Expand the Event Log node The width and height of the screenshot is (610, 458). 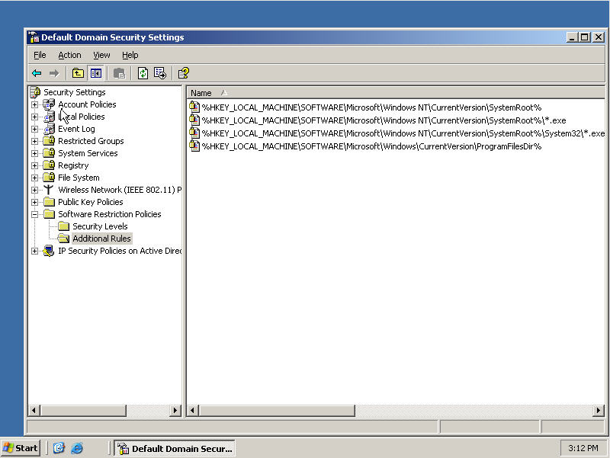[34, 129]
